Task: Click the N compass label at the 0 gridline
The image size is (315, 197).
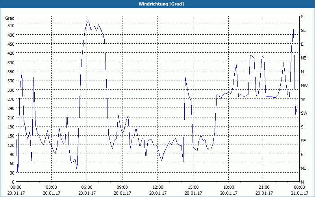Action: pos(302,182)
